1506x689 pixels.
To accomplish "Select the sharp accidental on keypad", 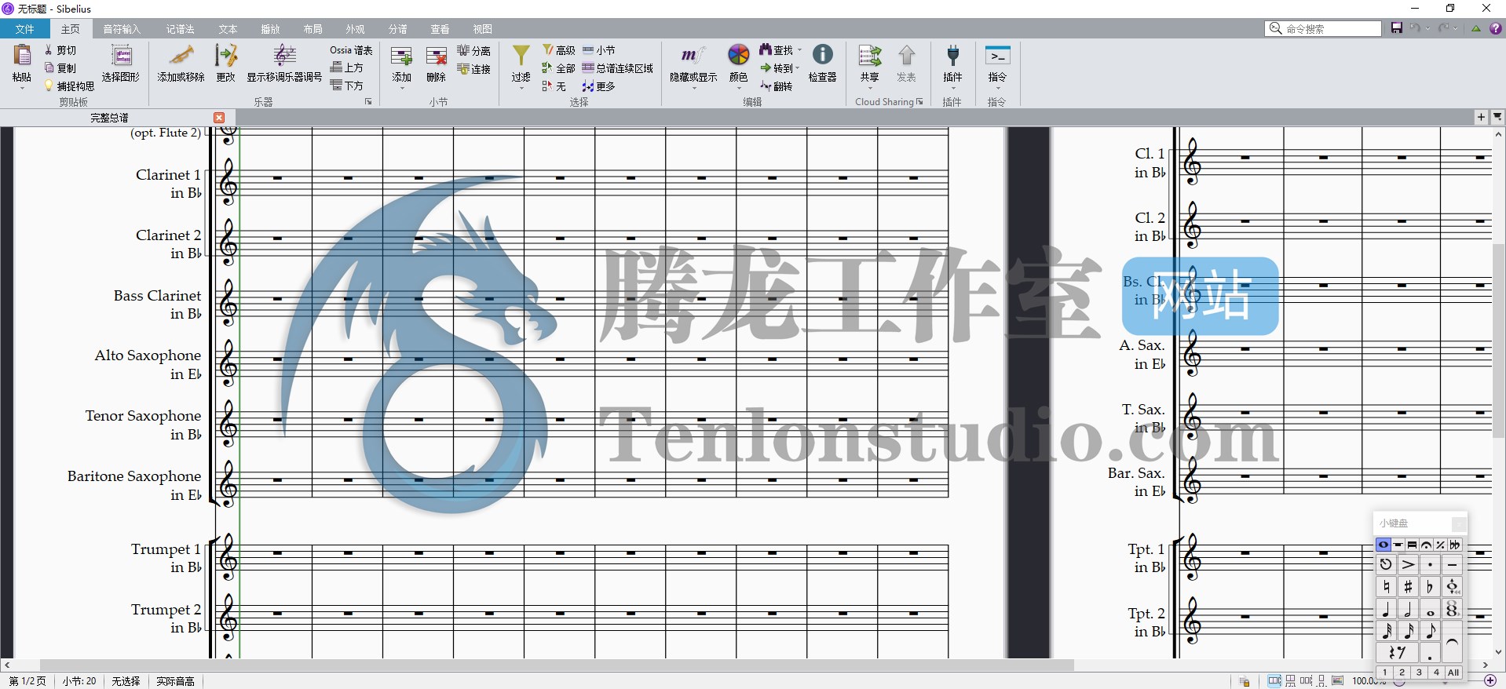I will click(x=1408, y=587).
